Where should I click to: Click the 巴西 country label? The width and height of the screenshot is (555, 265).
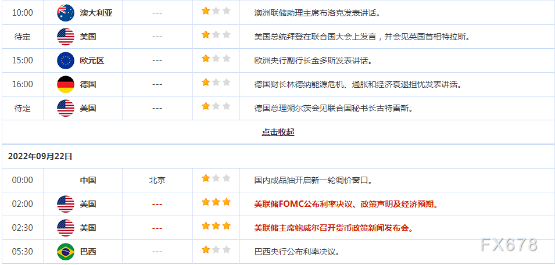(88, 252)
